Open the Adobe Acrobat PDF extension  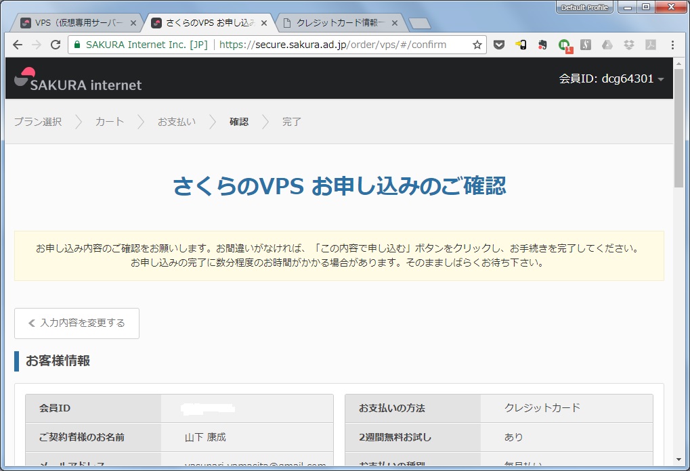[x=651, y=45]
